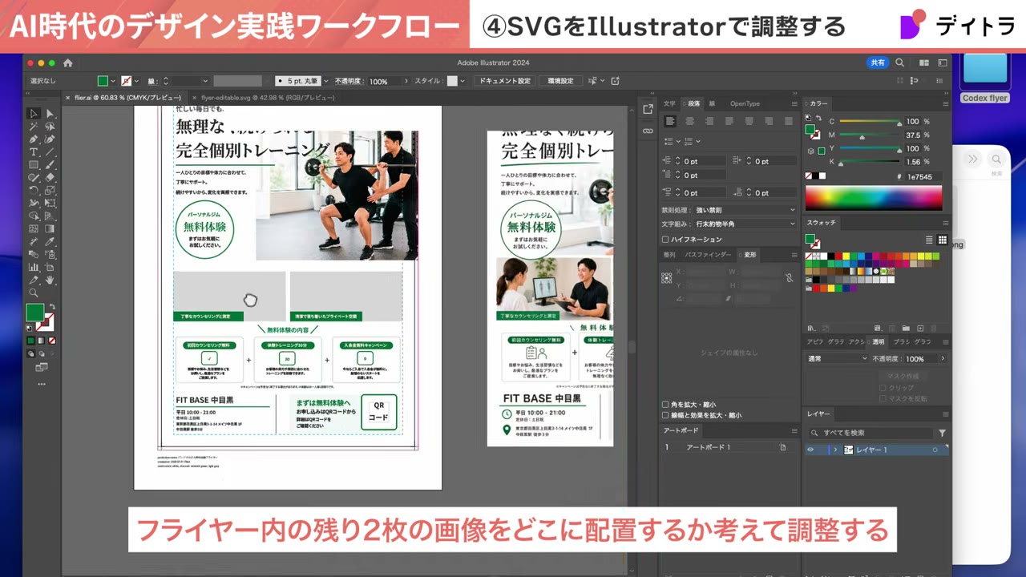This screenshot has height=577, width=1026.
Task: Select the Scale tool
Action: (50, 190)
